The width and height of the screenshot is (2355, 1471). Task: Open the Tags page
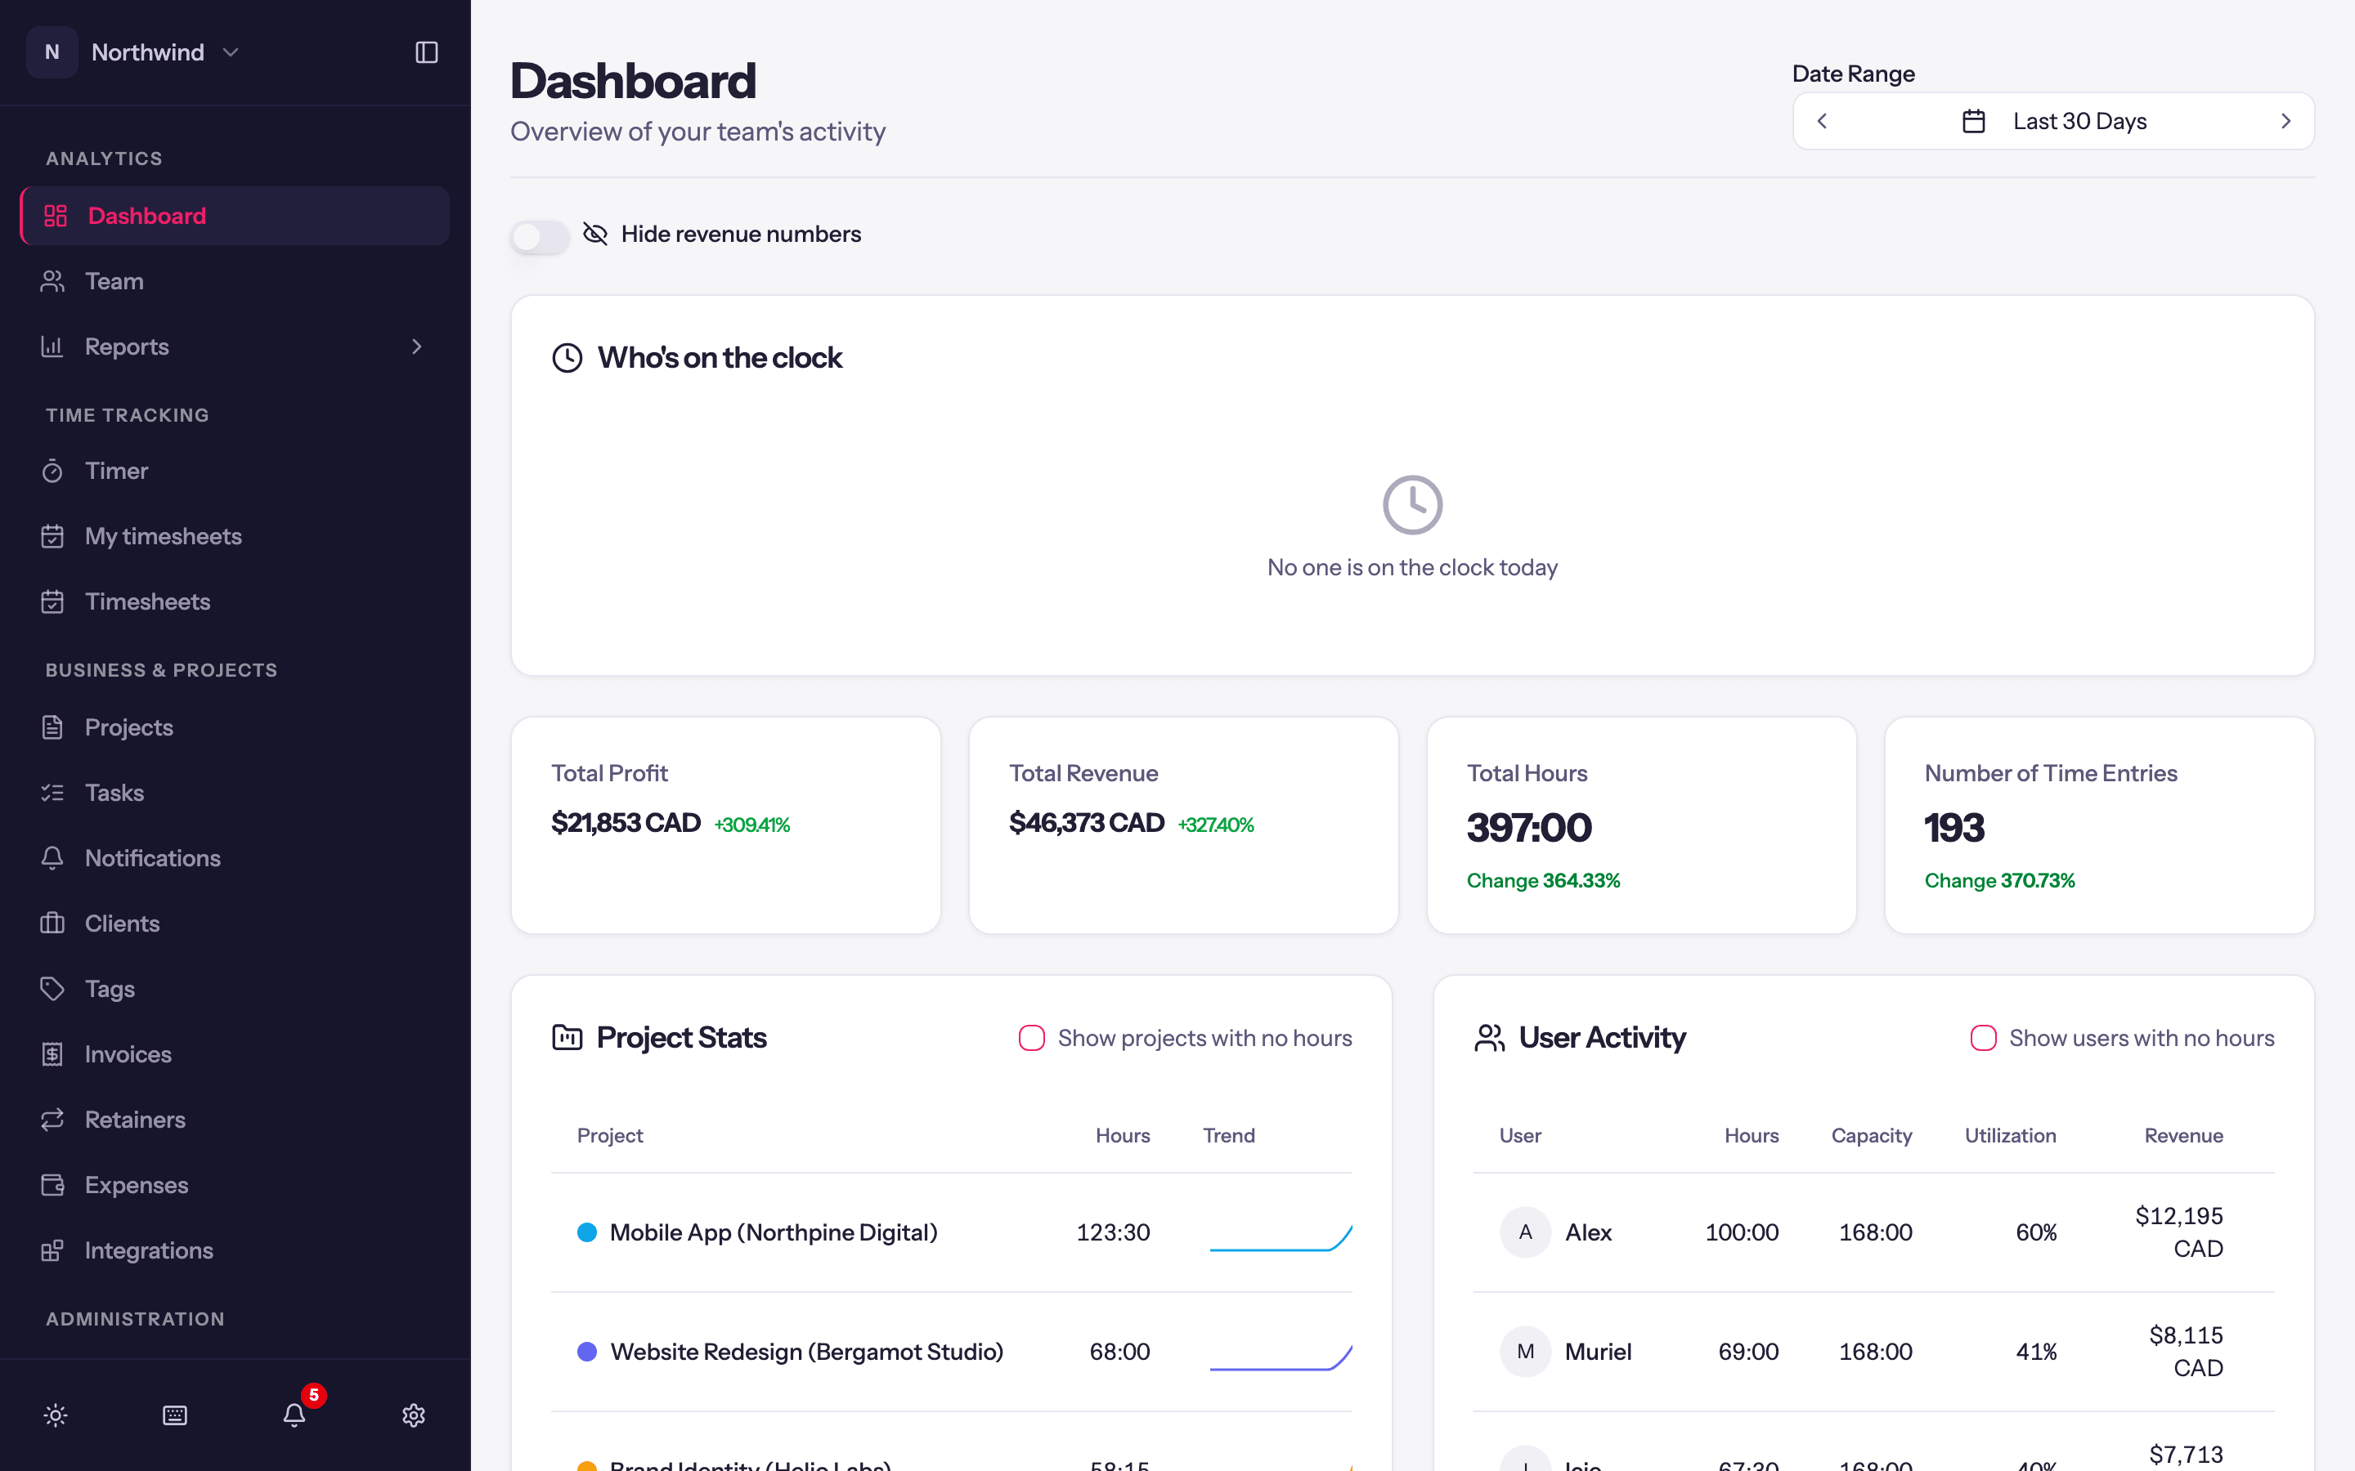click(x=235, y=989)
